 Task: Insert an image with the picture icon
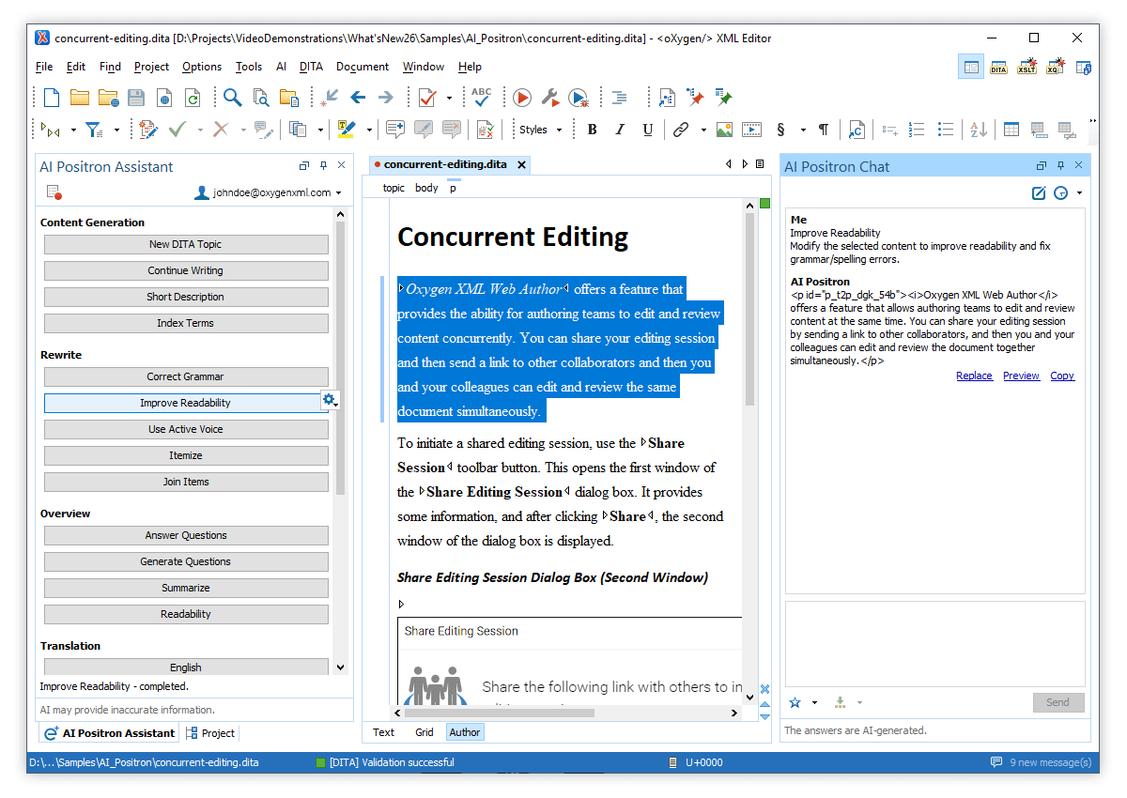[724, 130]
